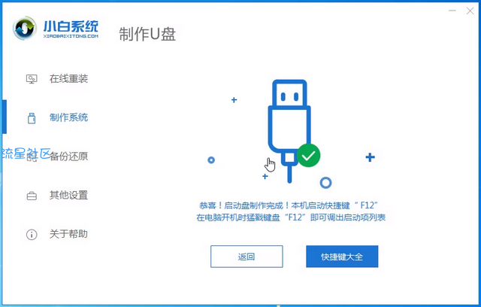Image resolution: width=481 pixels, height=307 pixels.
Task: Click the 小白系统 round logo icon
Action: [25, 29]
